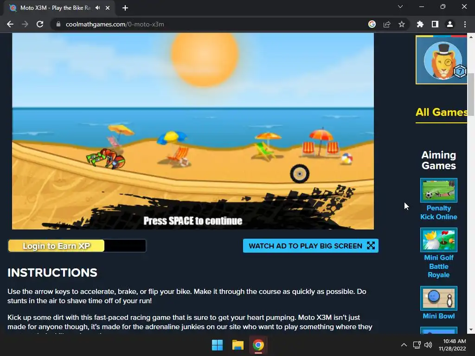
Task: Open the Windows Start menu
Action: [x=217, y=345]
